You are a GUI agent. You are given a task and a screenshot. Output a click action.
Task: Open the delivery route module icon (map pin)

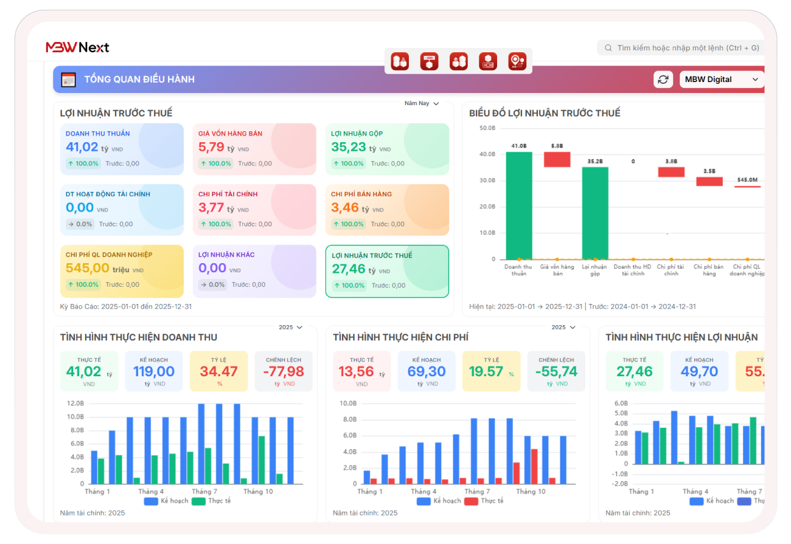click(x=517, y=61)
